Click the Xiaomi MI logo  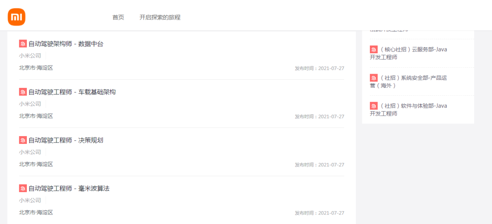click(17, 17)
